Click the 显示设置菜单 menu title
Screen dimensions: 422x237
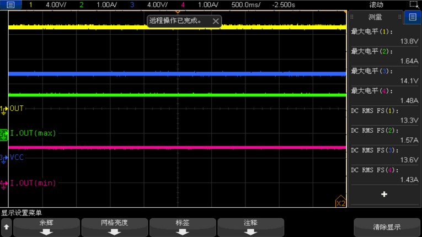point(22,213)
